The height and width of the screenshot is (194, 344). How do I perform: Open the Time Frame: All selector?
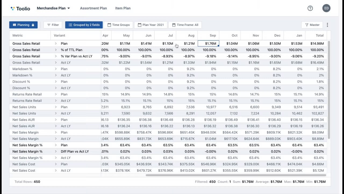click(x=185, y=25)
